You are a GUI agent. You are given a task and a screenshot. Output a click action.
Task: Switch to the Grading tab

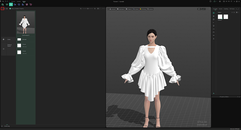click(x=226, y=9)
